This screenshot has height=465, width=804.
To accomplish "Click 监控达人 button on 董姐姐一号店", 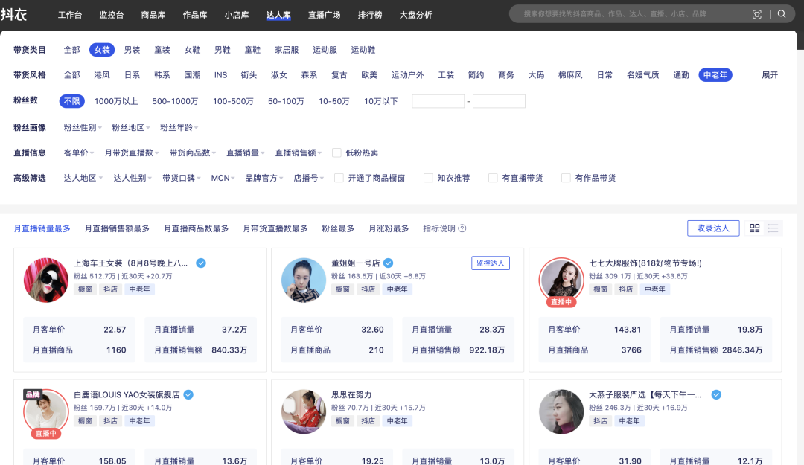I will coord(490,263).
